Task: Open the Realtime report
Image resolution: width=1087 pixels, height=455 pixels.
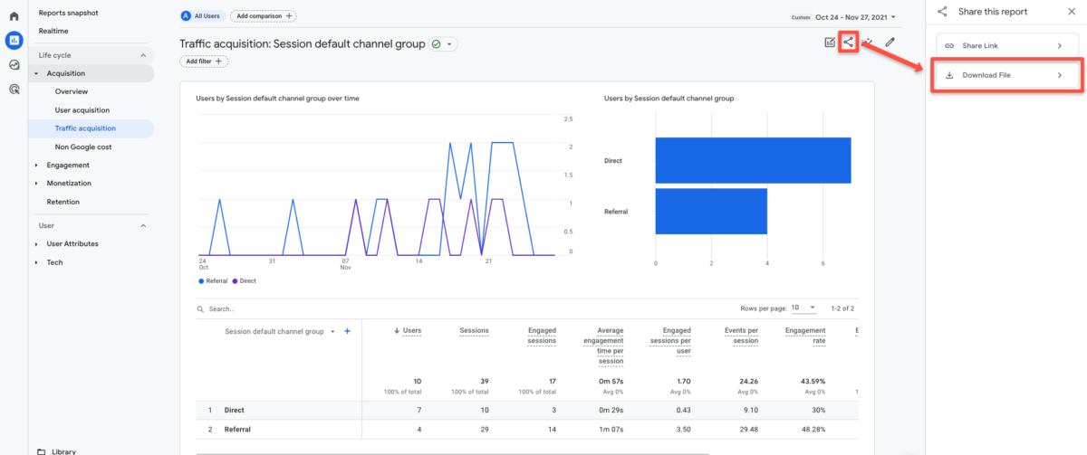Action: coord(53,31)
